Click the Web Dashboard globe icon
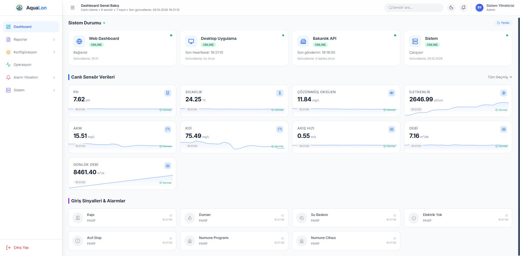This screenshot has height=256, width=520. [x=79, y=41]
